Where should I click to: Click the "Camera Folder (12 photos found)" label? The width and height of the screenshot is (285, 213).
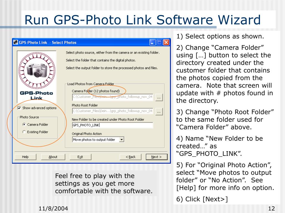tap(96, 91)
